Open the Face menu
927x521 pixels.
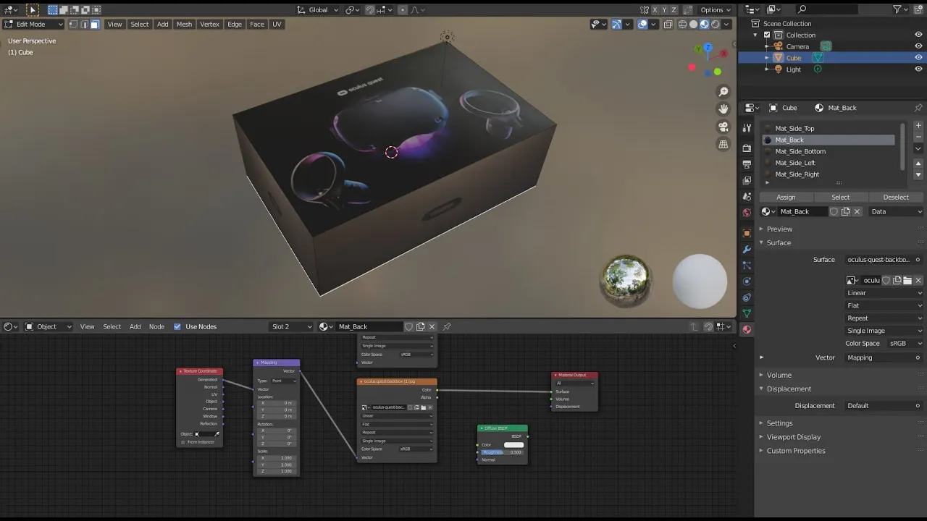pyautogui.click(x=257, y=24)
